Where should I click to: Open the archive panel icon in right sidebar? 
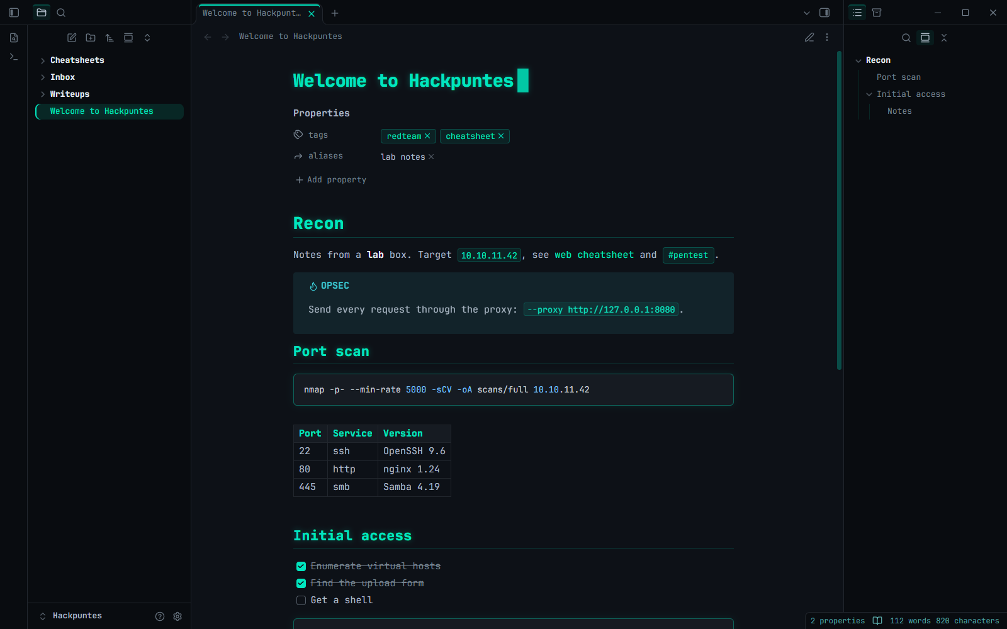tap(877, 13)
